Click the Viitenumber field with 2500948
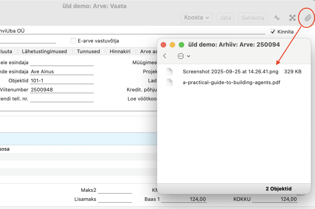This screenshot has width=315, height=209. 62,90
